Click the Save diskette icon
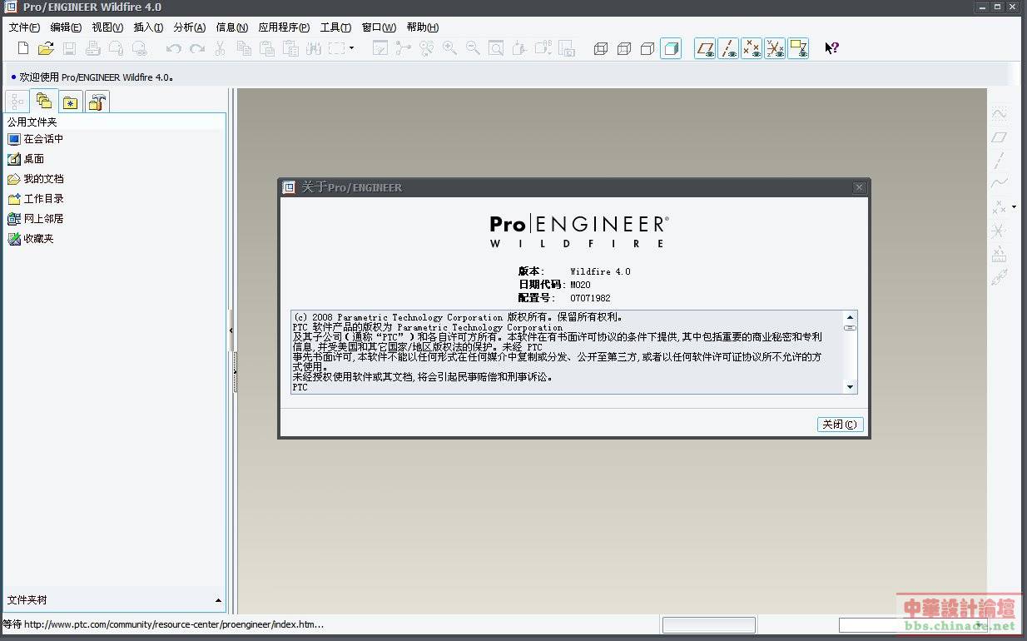 pos(70,48)
